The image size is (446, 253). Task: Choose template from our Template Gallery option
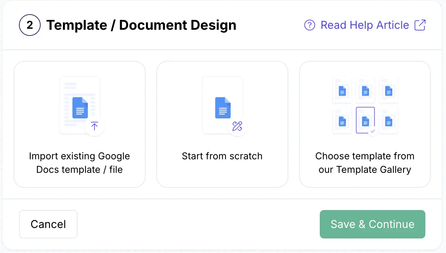pyautogui.click(x=365, y=124)
